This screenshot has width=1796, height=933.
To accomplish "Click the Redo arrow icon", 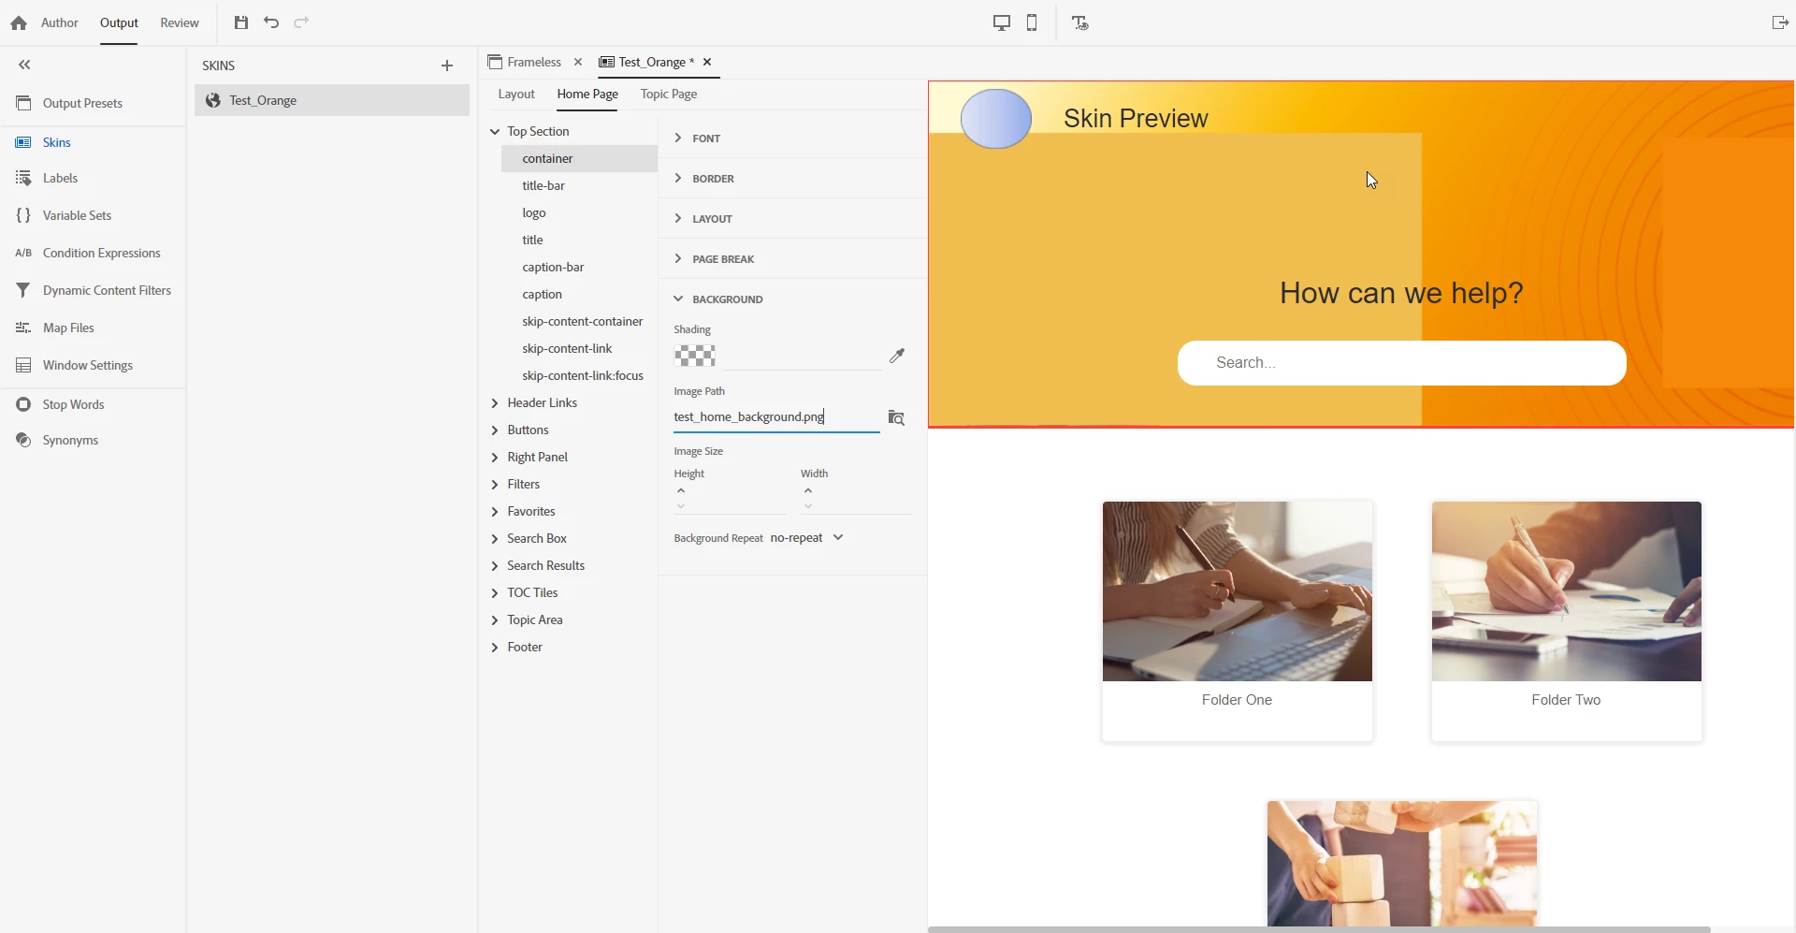I will click(x=301, y=22).
